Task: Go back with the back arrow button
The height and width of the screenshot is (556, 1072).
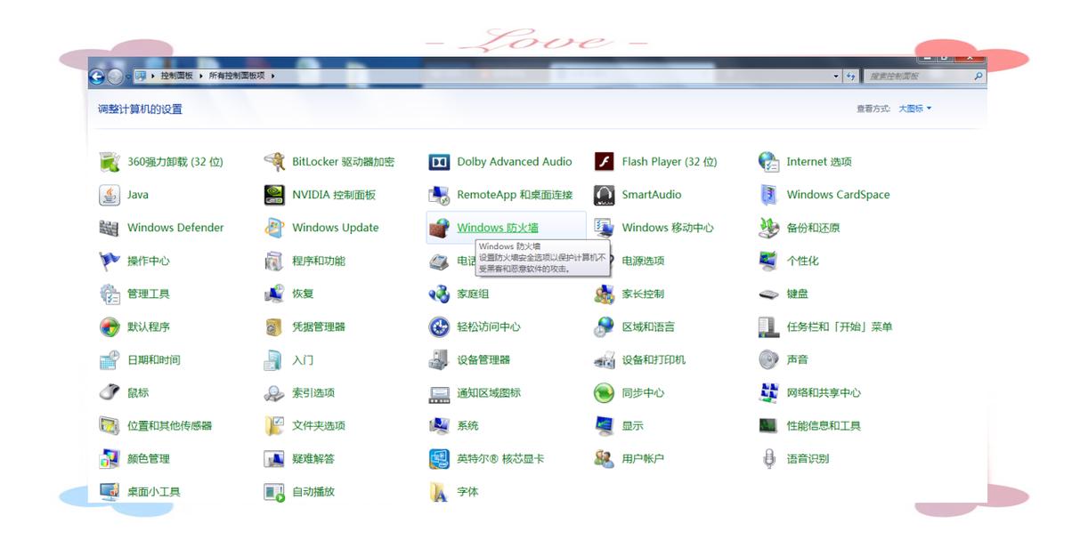Action: pos(97,77)
